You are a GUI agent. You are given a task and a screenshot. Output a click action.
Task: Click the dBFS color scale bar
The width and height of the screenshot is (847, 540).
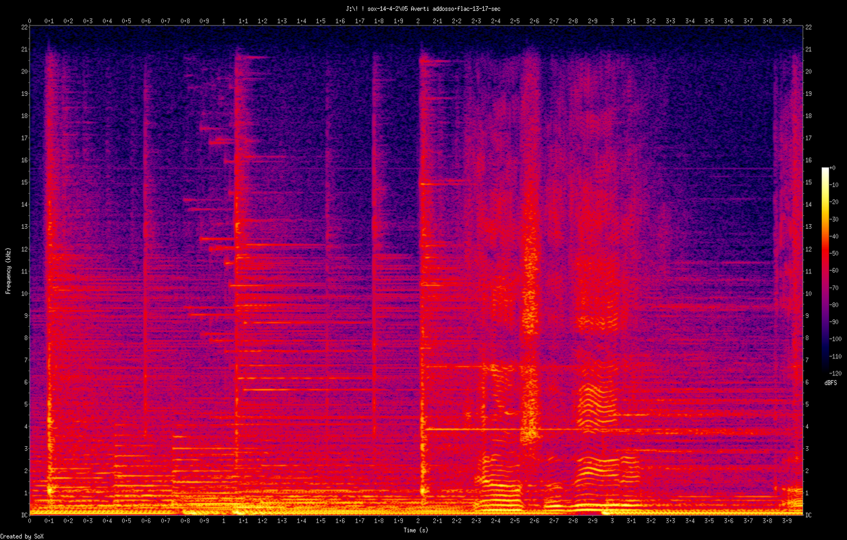click(825, 270)
